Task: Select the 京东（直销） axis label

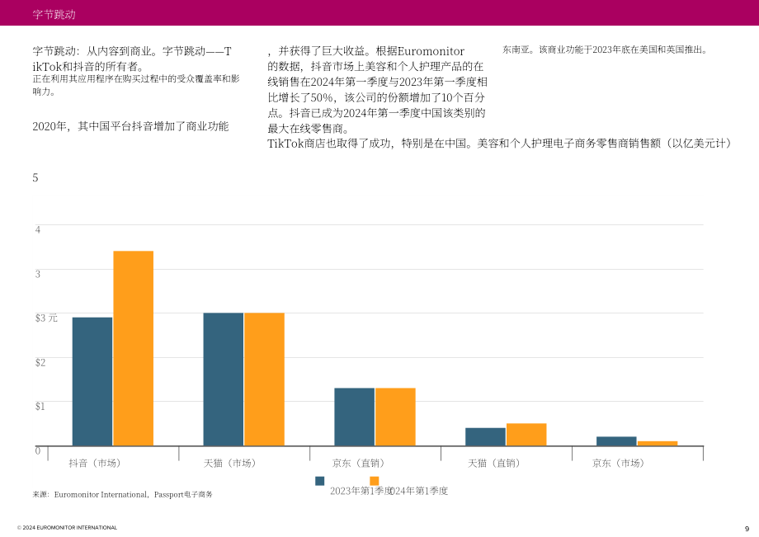Action: 358,464
